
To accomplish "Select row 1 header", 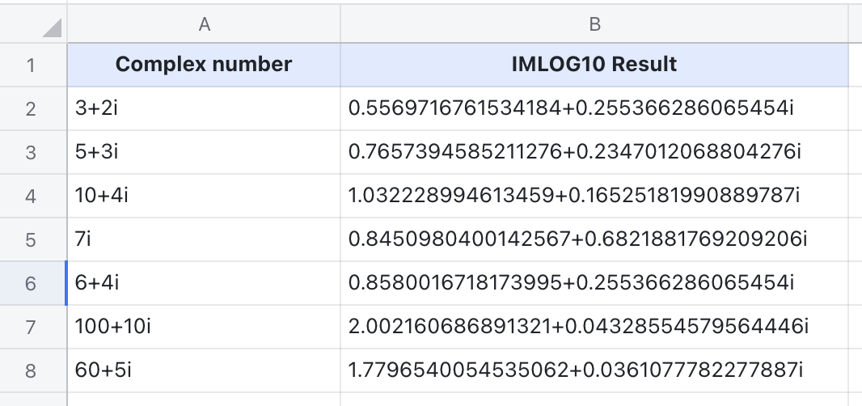I will pos(32,65).
